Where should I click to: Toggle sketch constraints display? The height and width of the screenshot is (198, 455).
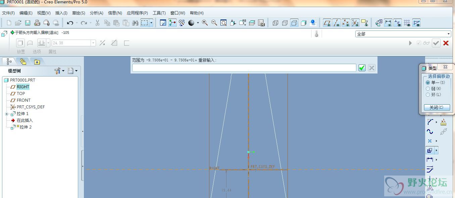coord(398,23)
